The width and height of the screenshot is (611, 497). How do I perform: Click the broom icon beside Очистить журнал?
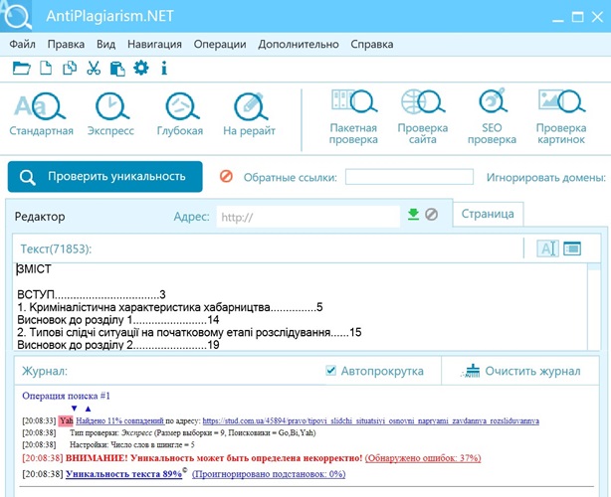pos(471,371)
